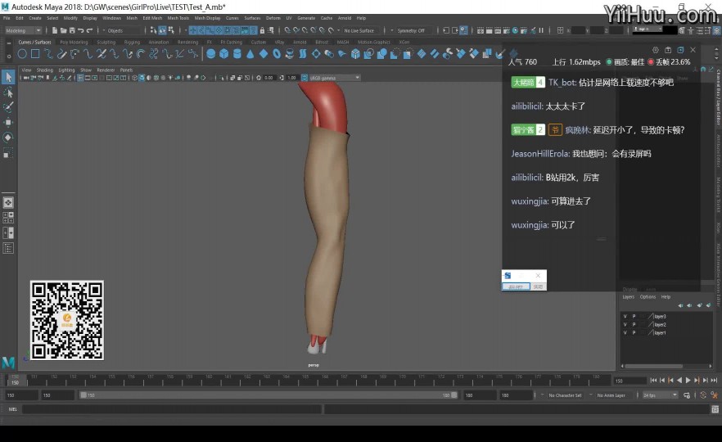
Task: Toggle visibility V of layer1
Action: click(x=625, y=332)
